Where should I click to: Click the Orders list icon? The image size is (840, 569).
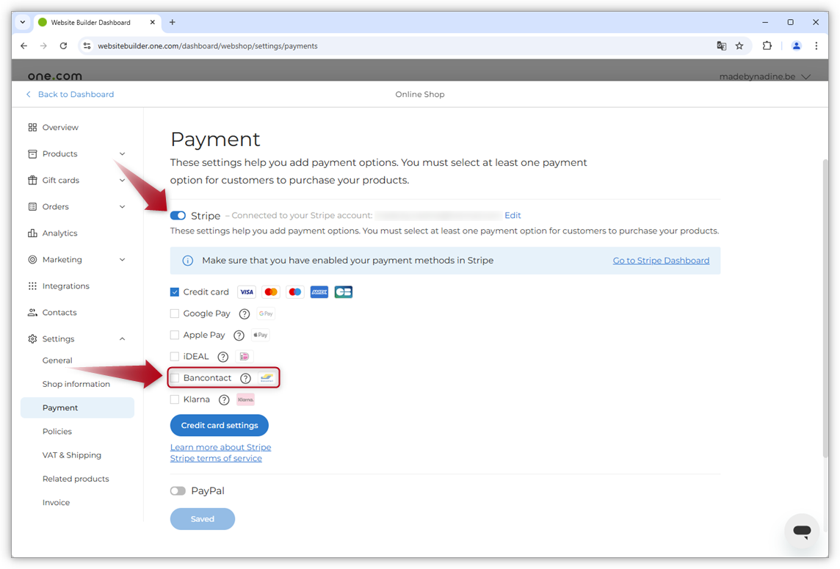tap(33, 207)
